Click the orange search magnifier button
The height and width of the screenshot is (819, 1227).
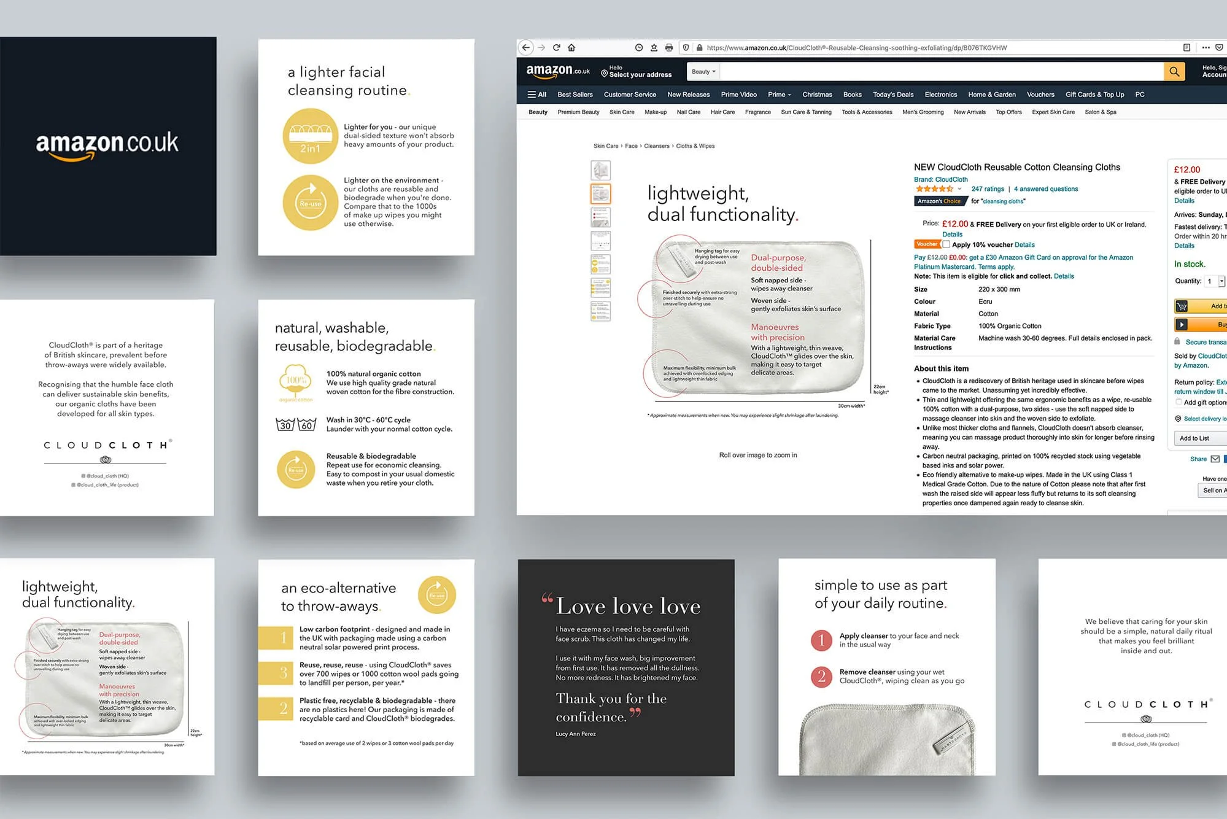click(x=1174, y=72)
